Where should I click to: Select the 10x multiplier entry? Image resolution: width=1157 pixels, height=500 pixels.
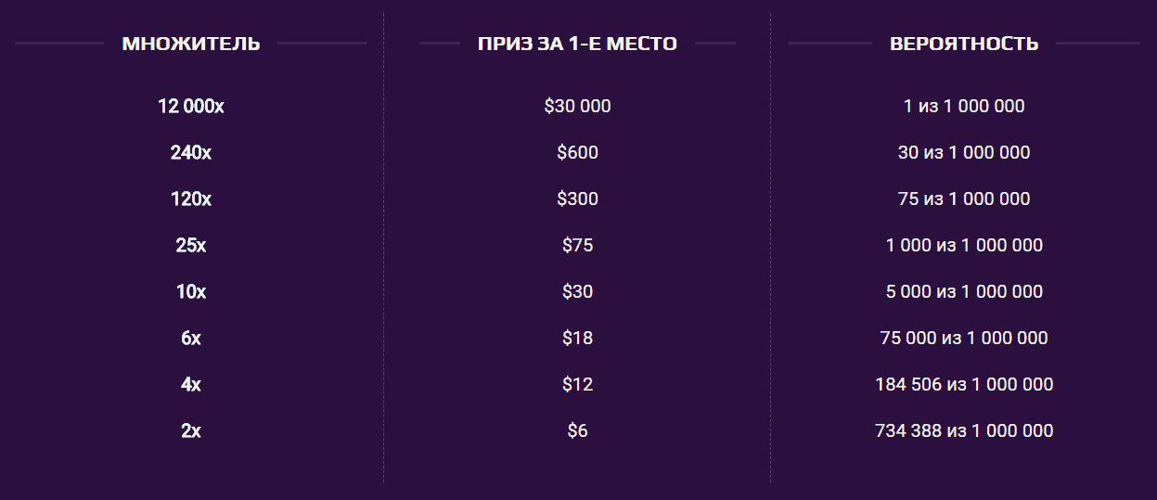[191, 292]
